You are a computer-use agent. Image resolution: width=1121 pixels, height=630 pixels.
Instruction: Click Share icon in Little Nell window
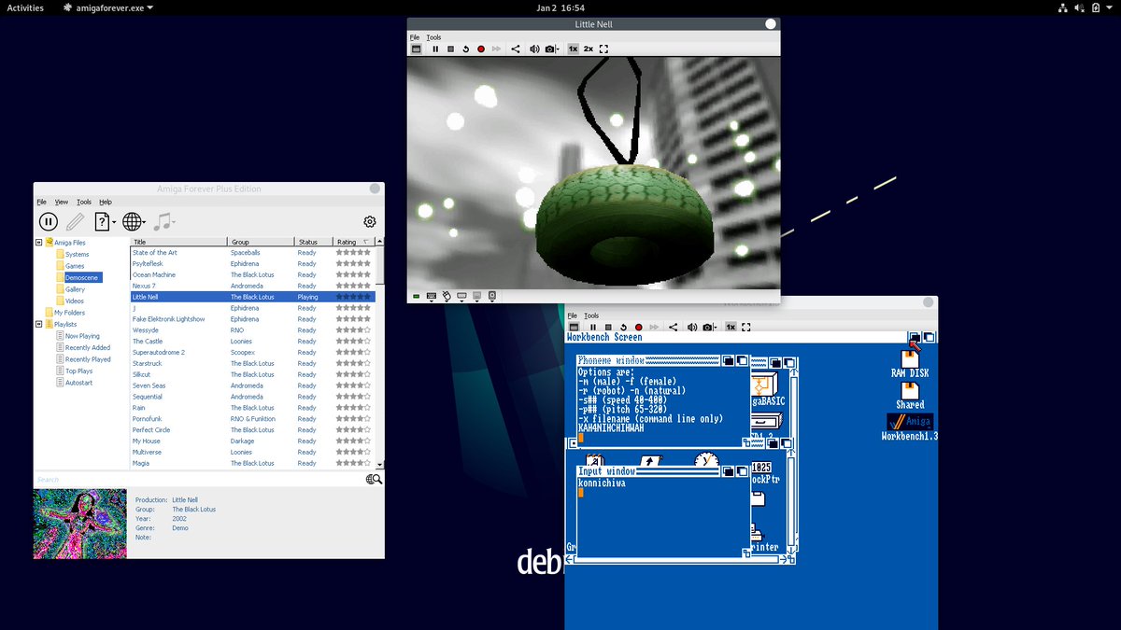pos(517,49)
